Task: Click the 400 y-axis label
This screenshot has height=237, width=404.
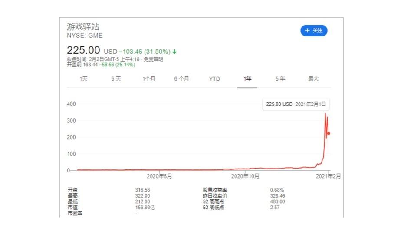Action: coord(71,104)
